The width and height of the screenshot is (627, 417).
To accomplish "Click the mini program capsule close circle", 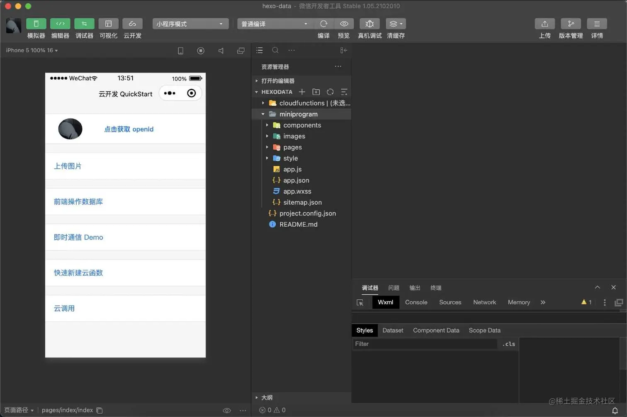I will click(191, 93).
